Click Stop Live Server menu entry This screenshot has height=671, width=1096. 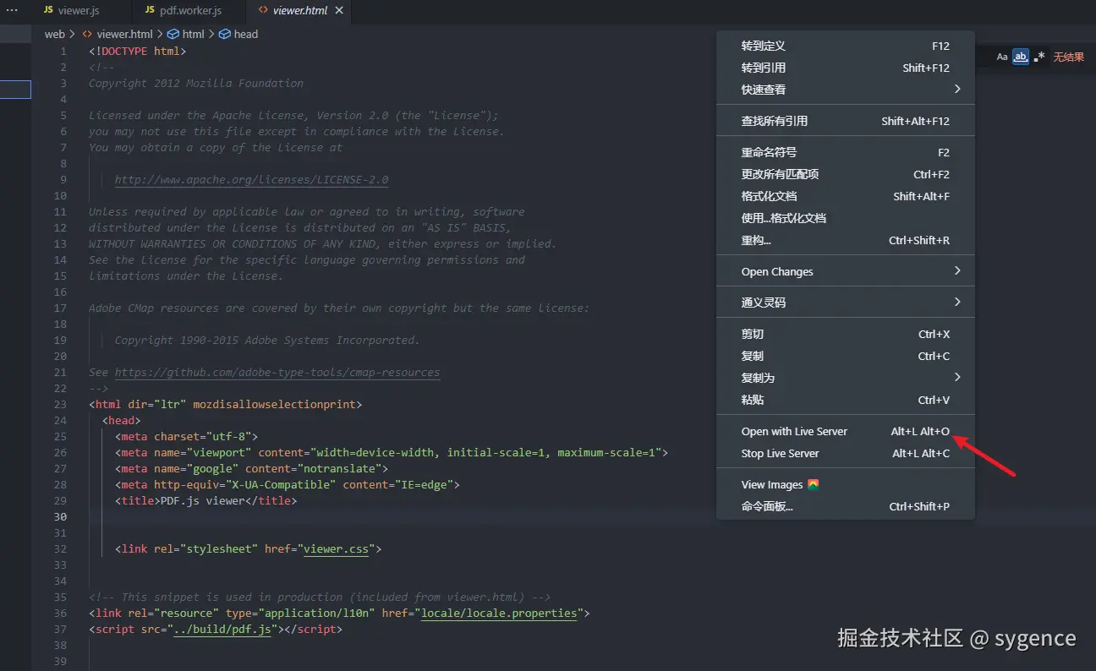pos(846,453)
